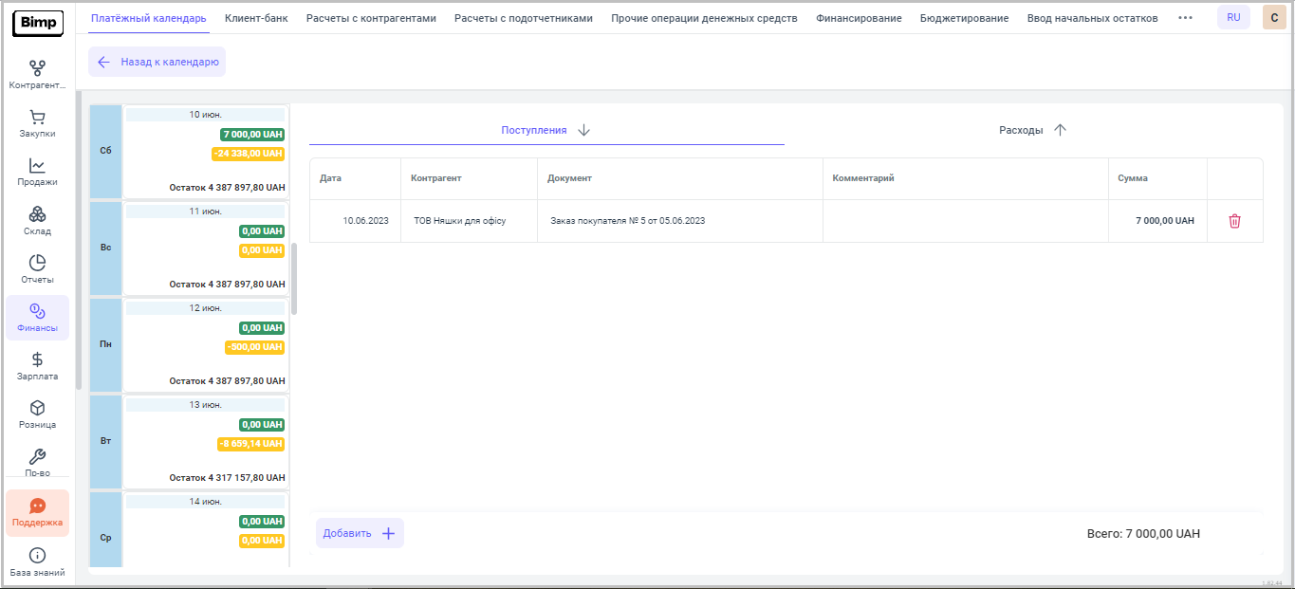Go to Продажи chart icon
The image size is (1295, 589).
pyautogui.click(x=37, y=173)
